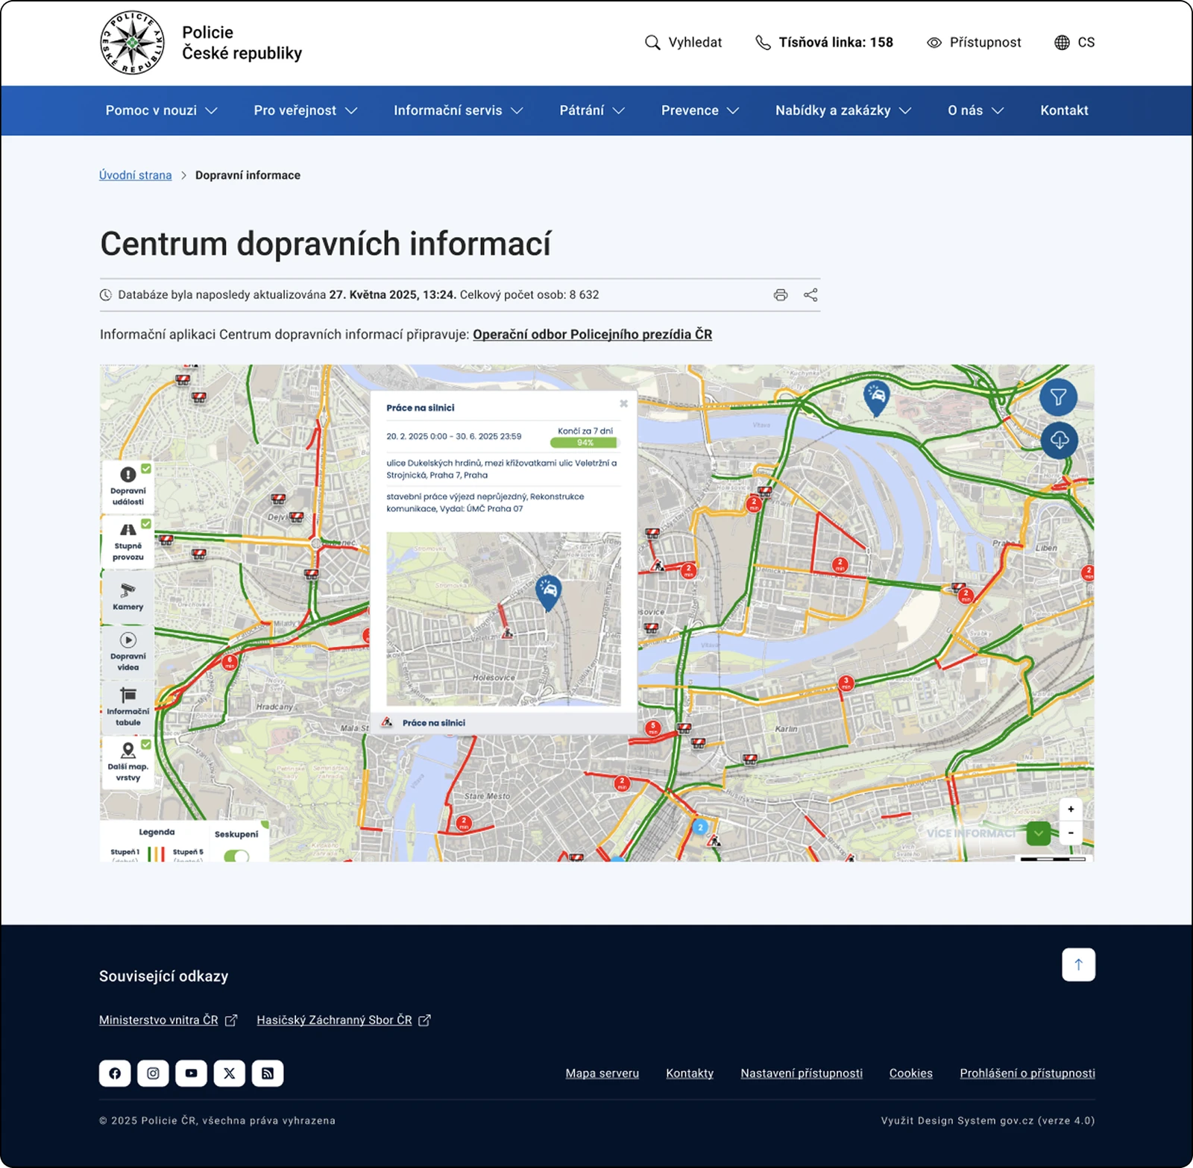Print the page with printer icon
This screenshot has width=1193, height=1168.
[781, 294]
